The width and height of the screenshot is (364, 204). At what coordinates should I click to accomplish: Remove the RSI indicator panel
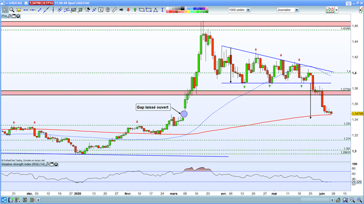(x=56, y=164)
